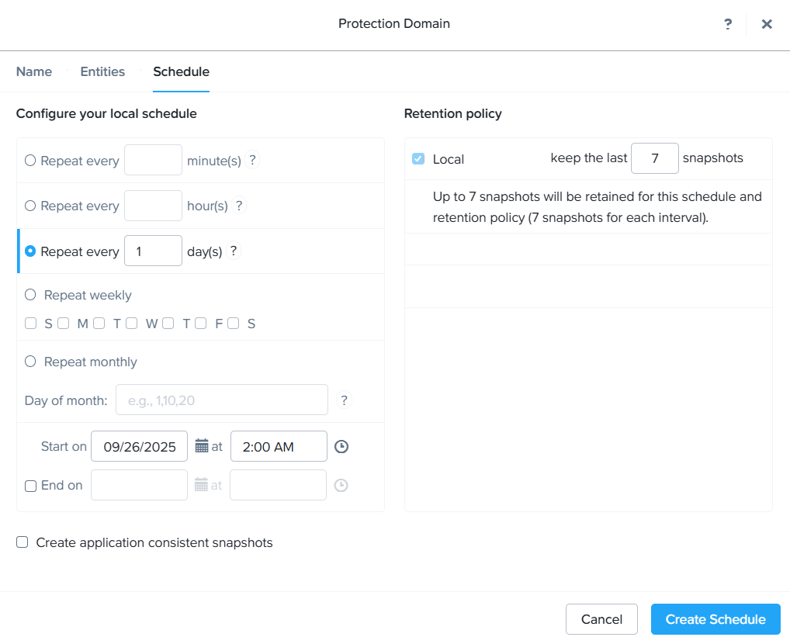Select the Repeat weekly radio button

30,295
